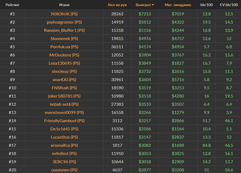Open anarKKi (PS) player profile
The image size is (241, 173).
click(64, 79)
